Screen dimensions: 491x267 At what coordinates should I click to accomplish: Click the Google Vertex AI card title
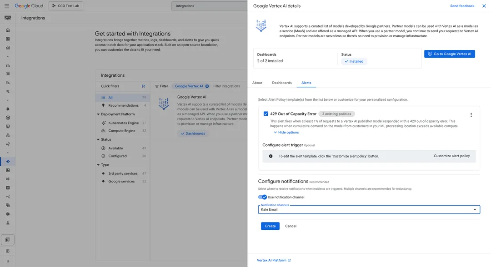[192, 97]
